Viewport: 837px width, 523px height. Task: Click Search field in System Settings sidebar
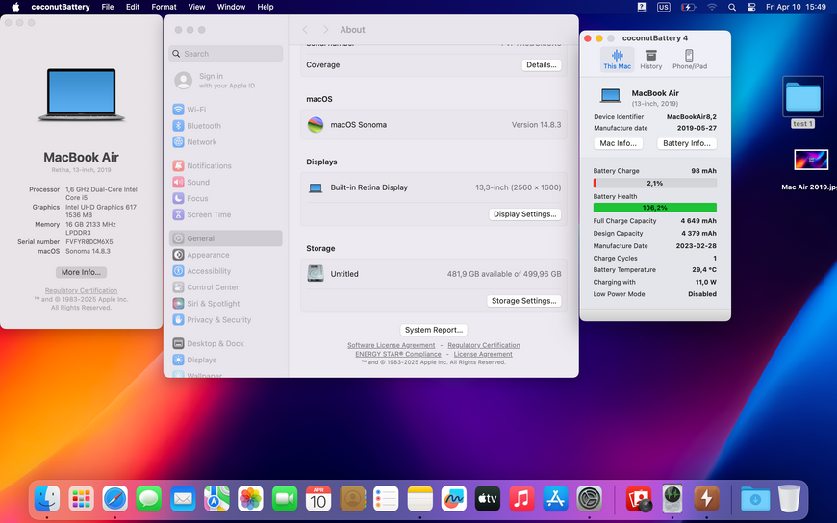click(x=226, y=54)
